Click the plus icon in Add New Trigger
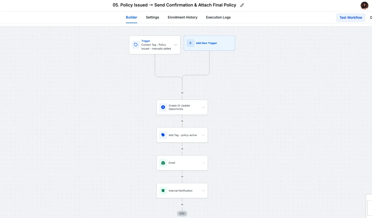The width and height of the screenshot is (372, 218). point(190,43)
